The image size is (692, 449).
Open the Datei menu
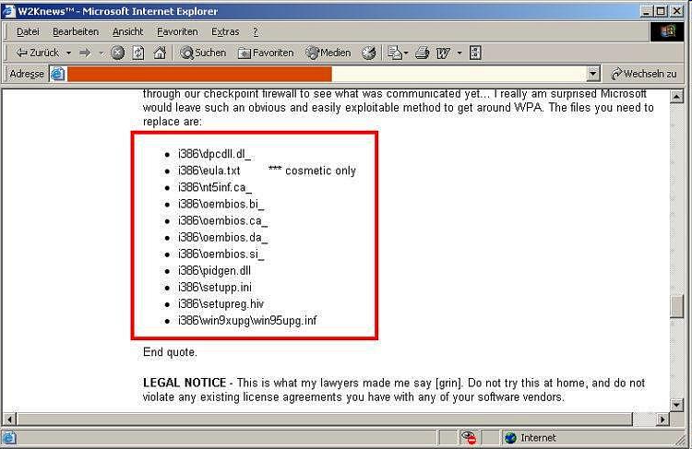28,31
